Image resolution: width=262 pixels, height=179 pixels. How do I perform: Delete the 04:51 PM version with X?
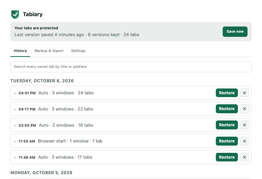[244, 93]
